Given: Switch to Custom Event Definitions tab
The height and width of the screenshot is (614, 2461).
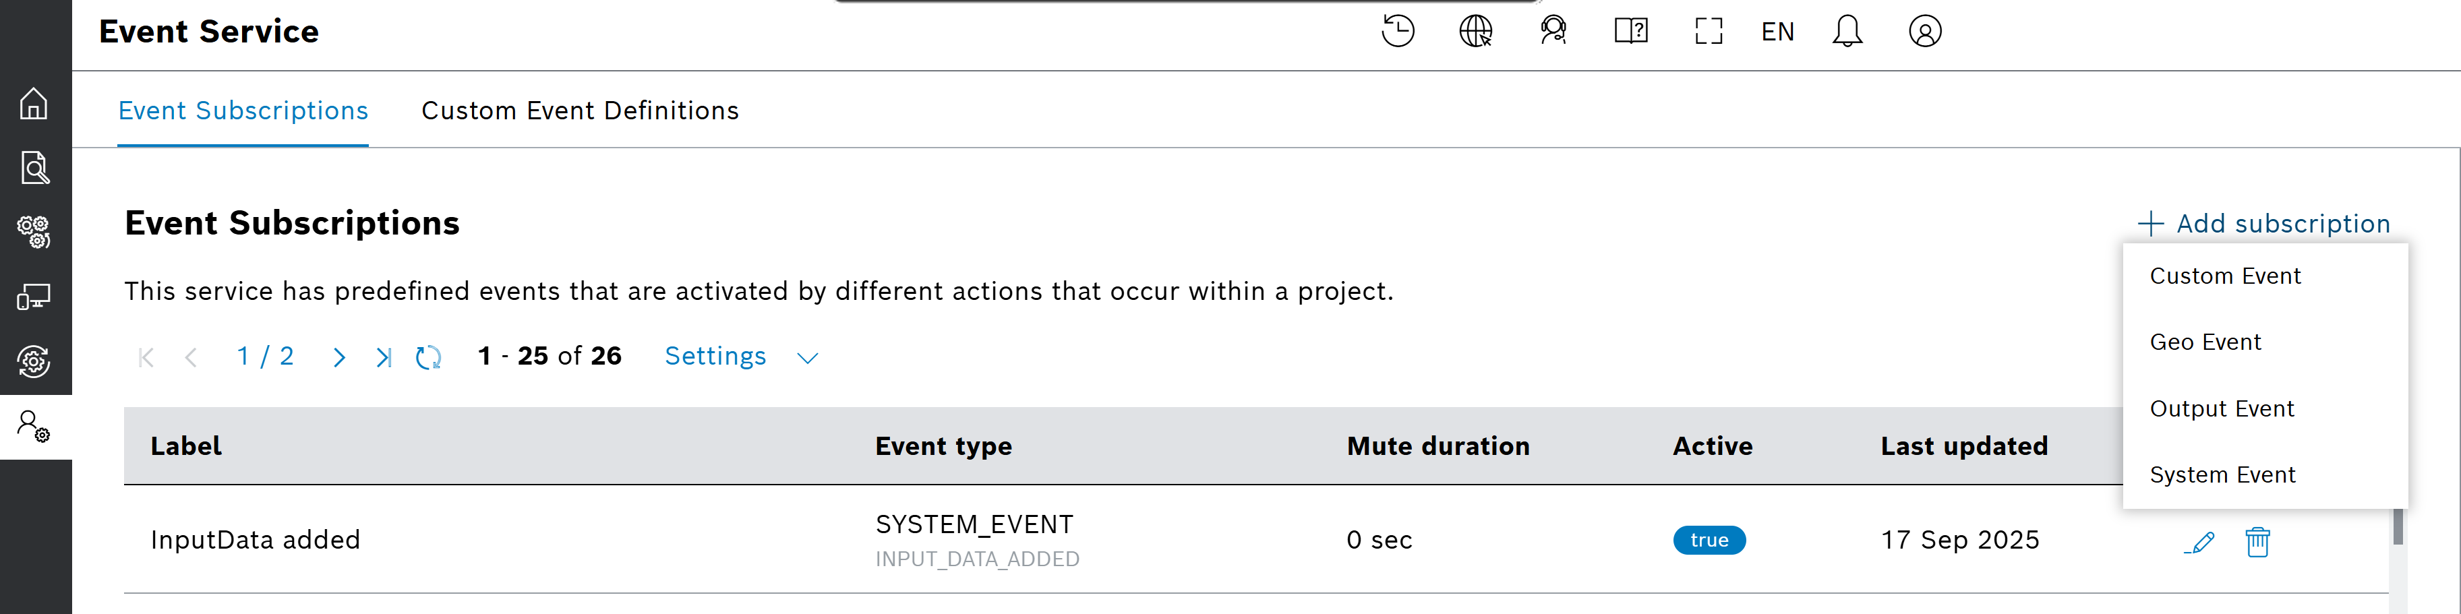Looking at the screenshot, I should point(580,111).
